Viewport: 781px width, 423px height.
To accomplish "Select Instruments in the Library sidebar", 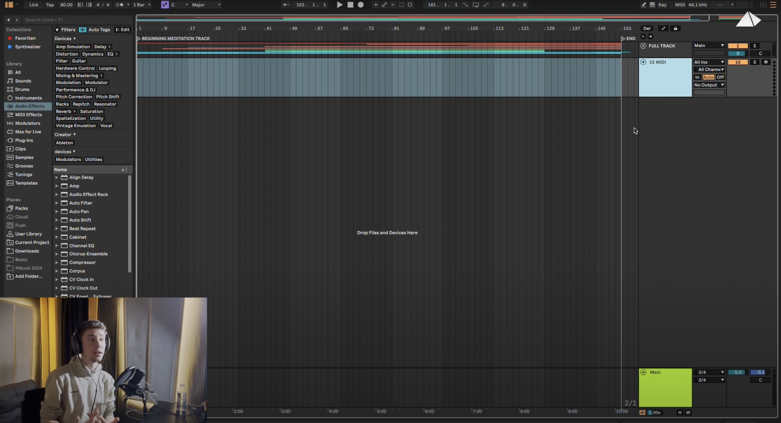I will (28, 98).
